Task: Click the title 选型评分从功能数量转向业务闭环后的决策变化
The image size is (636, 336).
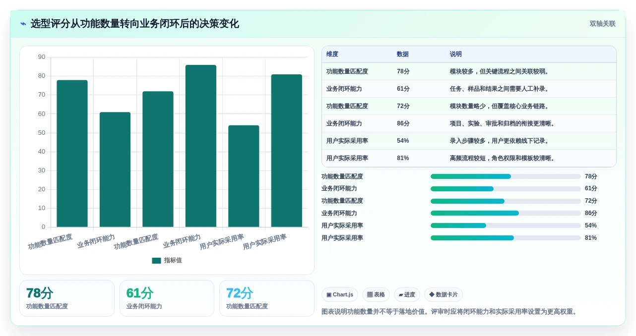Action: click(135, 24)
